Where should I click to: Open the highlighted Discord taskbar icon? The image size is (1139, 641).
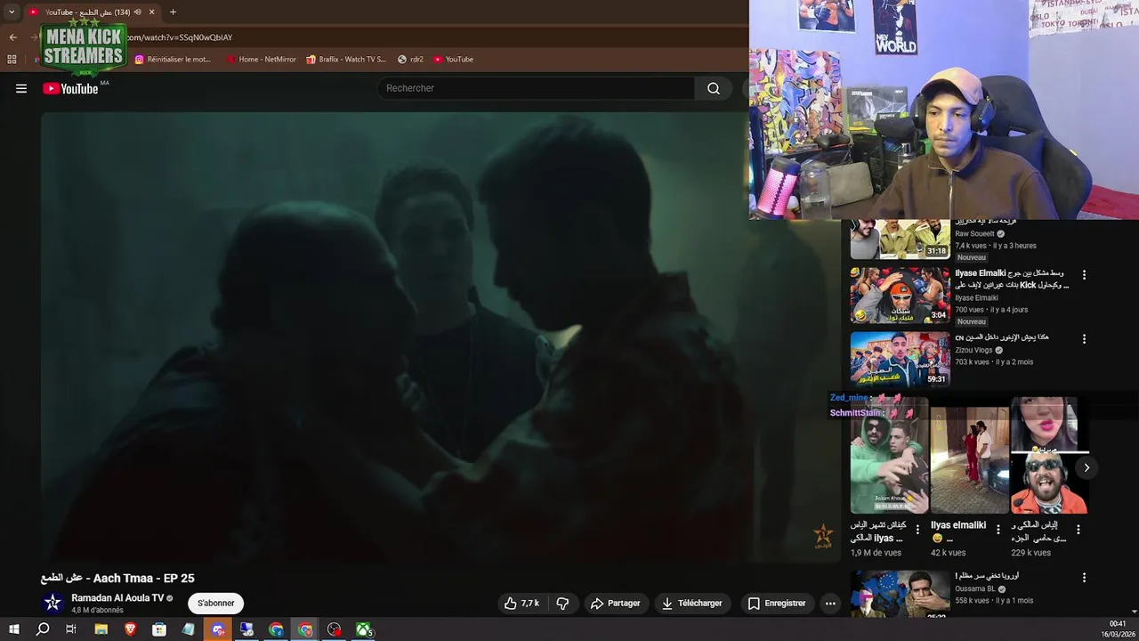[218, 629]
